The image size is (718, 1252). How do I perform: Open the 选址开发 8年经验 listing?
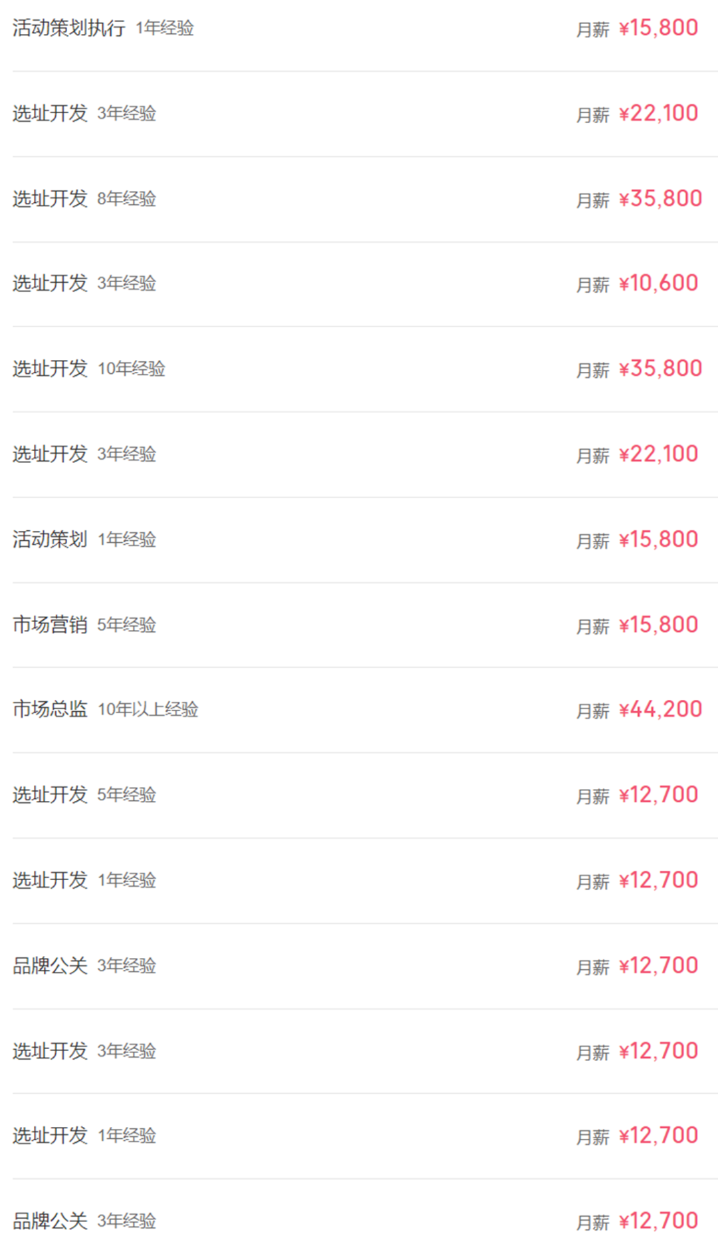click(x=359, y=199)
